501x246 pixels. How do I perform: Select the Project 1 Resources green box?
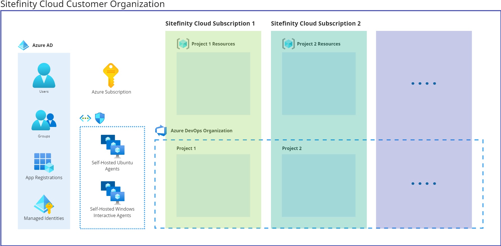213,83
